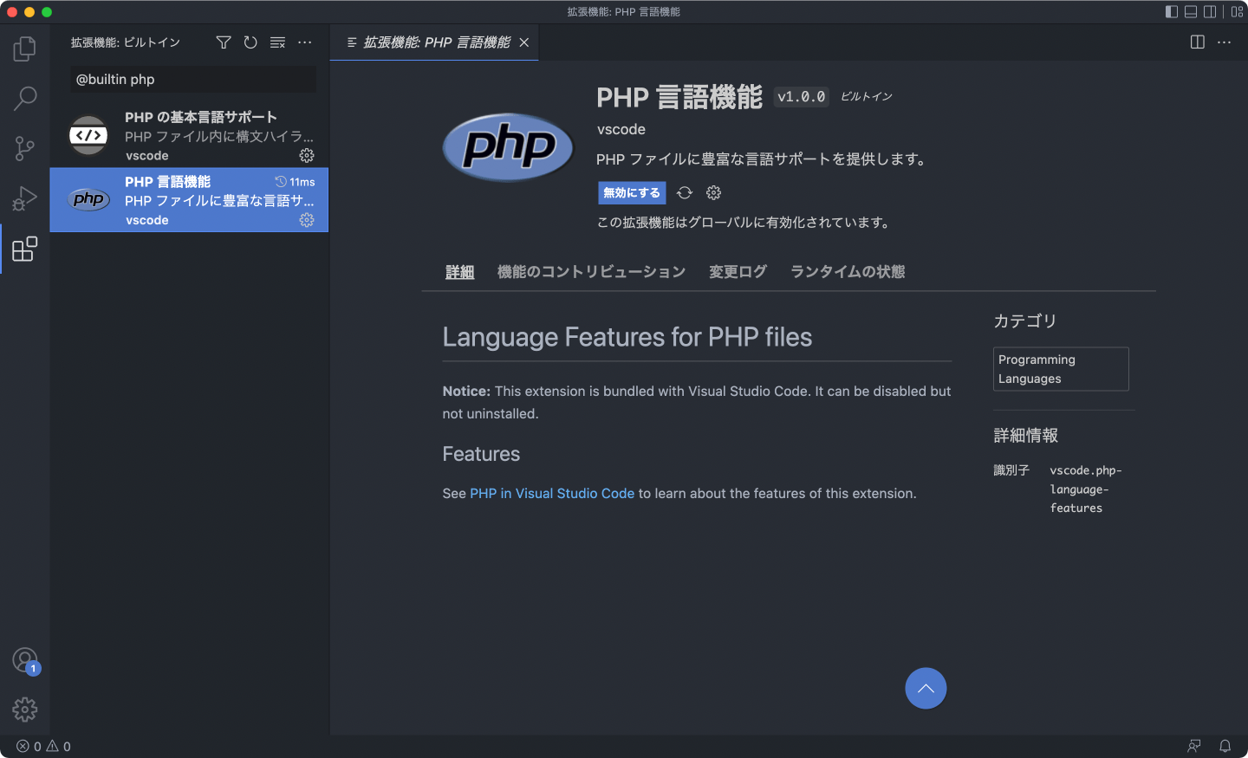Select the Extensions view icon
1248x758 pixels.
(25, 249)
